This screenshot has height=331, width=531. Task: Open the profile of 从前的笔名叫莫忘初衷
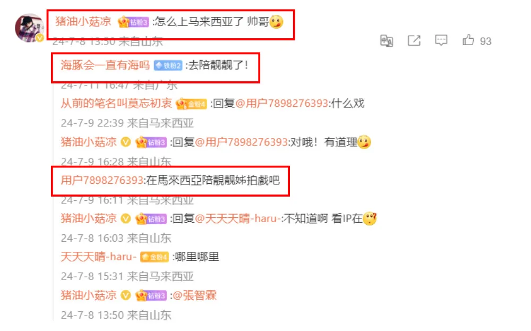(116, 103)
